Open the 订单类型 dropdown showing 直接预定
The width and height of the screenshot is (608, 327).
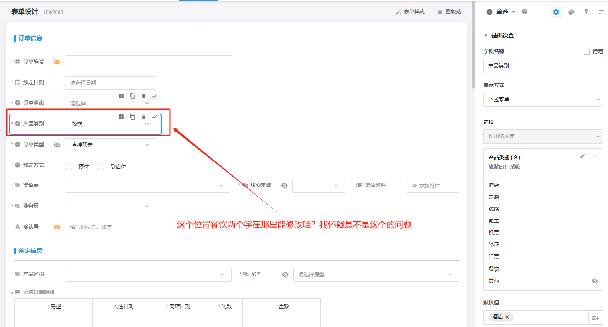tap(111, 145)
